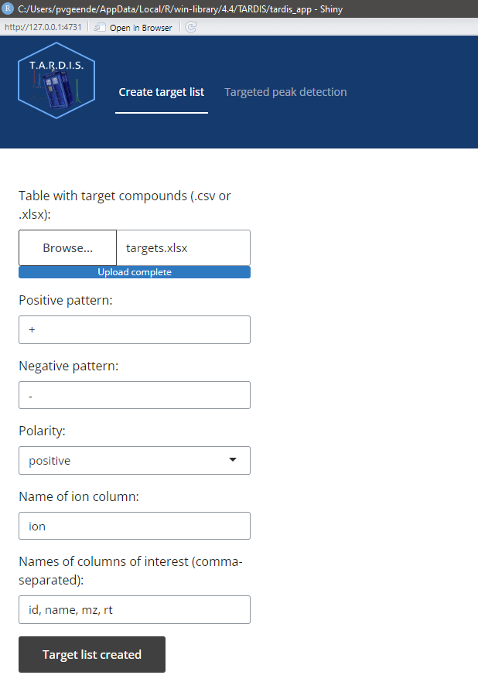This screenshot has width=478, height=692.
Task: Click the columns of interest input field
Action: pyautogui.click(x=135, y=609)
